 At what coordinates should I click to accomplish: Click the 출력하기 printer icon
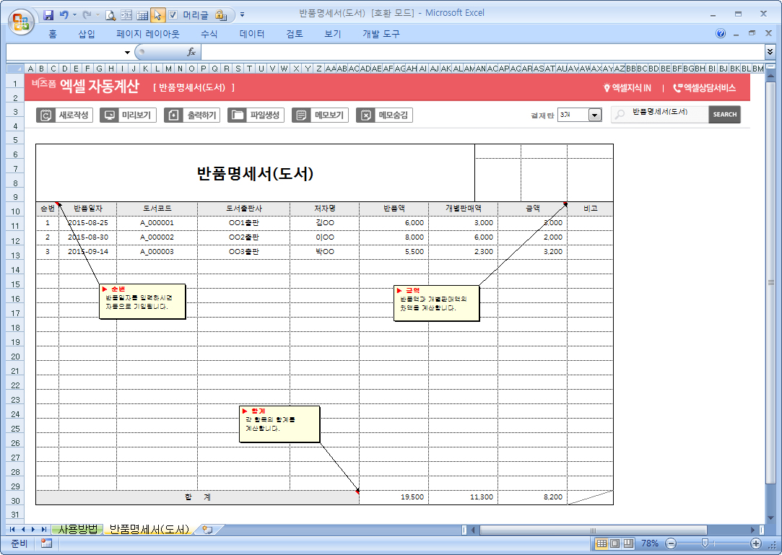click(173, 115)
